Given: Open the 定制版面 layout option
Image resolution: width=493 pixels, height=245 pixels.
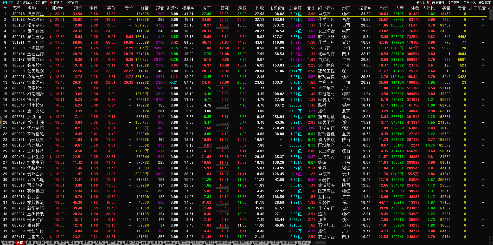Looking at the screenshot, I should (485, 3).
